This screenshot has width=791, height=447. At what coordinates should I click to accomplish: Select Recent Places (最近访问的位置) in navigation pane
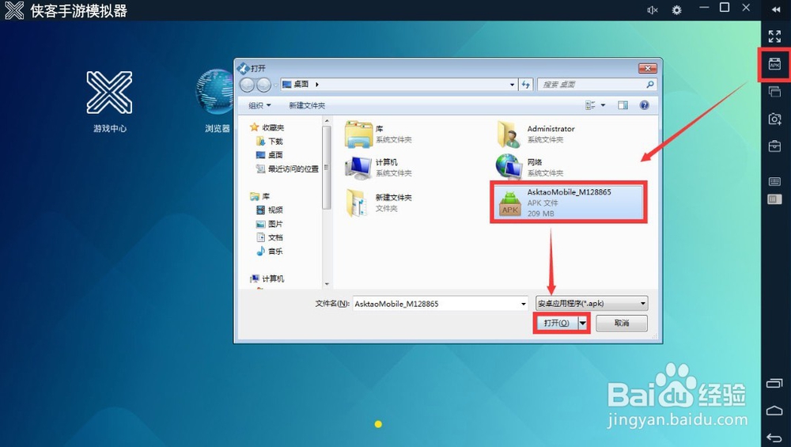(x=288, y=169)
